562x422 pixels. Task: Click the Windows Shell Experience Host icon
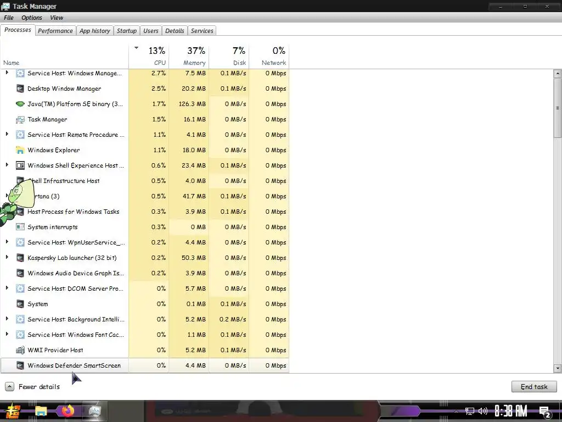tap(20, 165)
